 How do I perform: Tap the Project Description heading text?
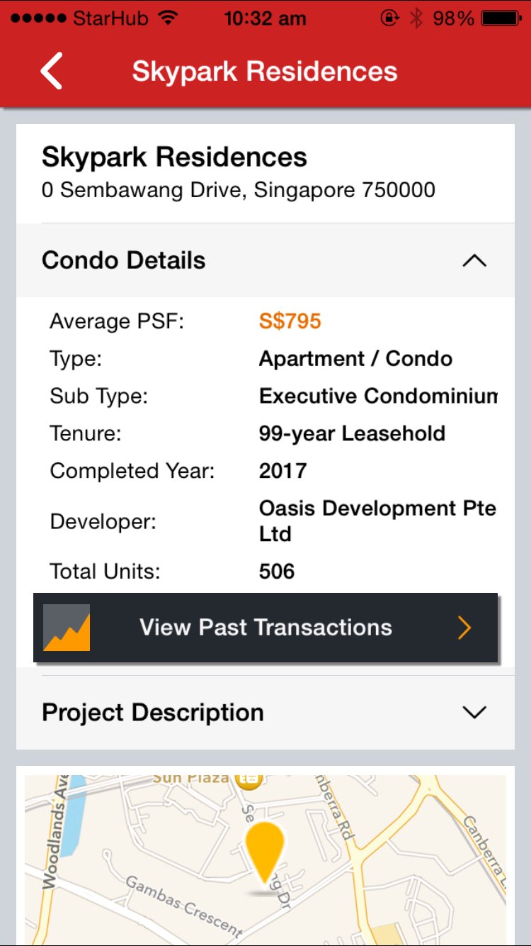coord(153,713)
